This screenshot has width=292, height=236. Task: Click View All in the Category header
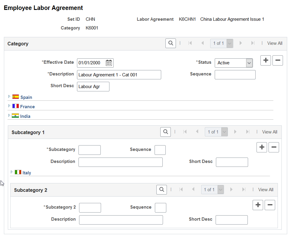point(275,43)
